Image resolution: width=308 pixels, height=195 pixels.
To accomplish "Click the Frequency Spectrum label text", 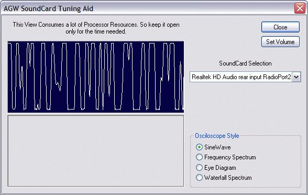I will (230, 157).
